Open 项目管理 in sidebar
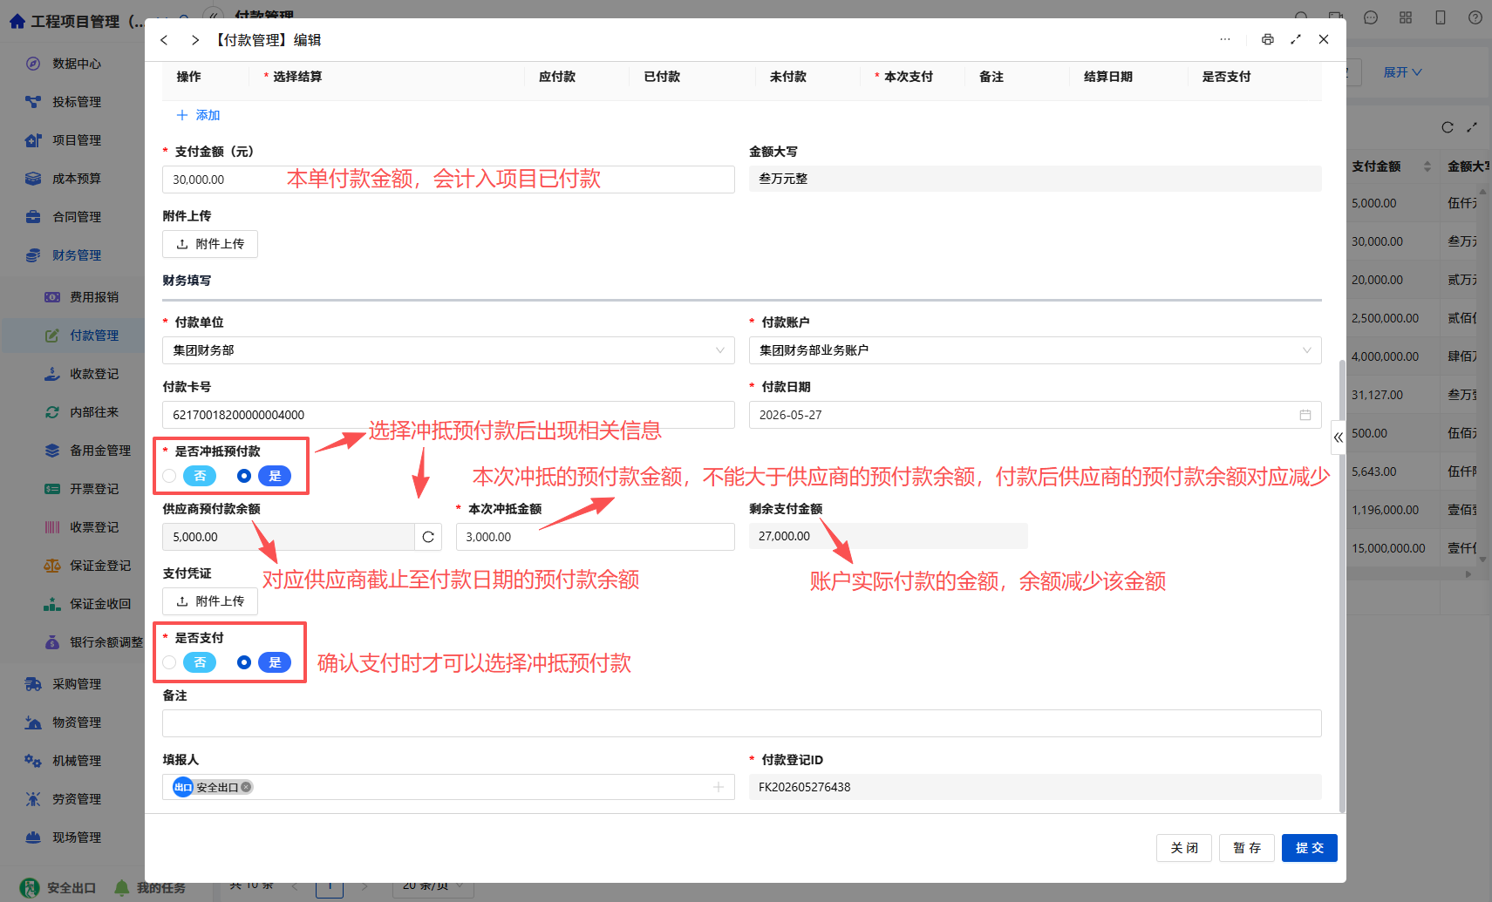Viewport: 1492px width, 902px height. [77, 140]
